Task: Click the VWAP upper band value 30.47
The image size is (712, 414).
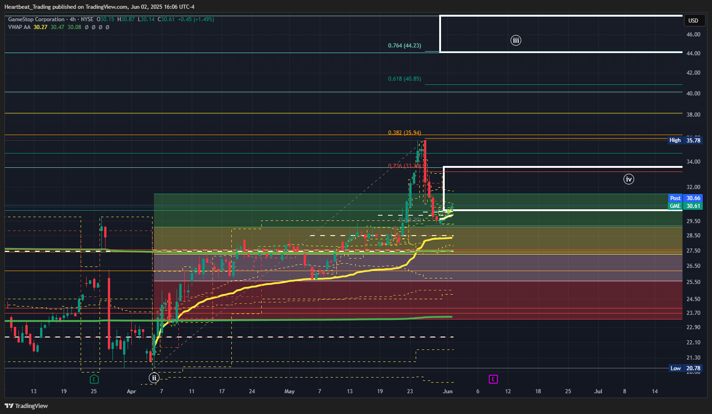Action: coord(58,27)
